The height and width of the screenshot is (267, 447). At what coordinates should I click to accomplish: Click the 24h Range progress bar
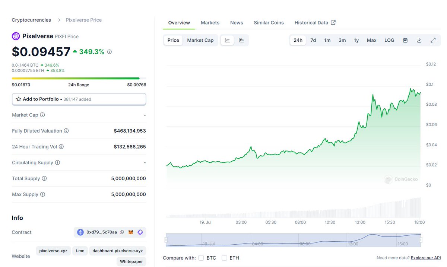79,78
